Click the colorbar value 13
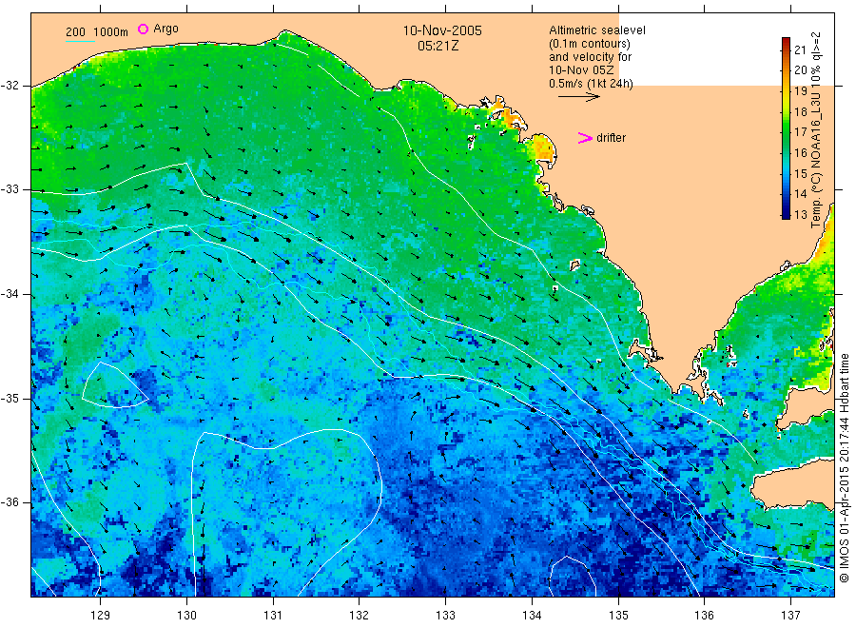This screenshot has height=628, width=856. (800, 214)
